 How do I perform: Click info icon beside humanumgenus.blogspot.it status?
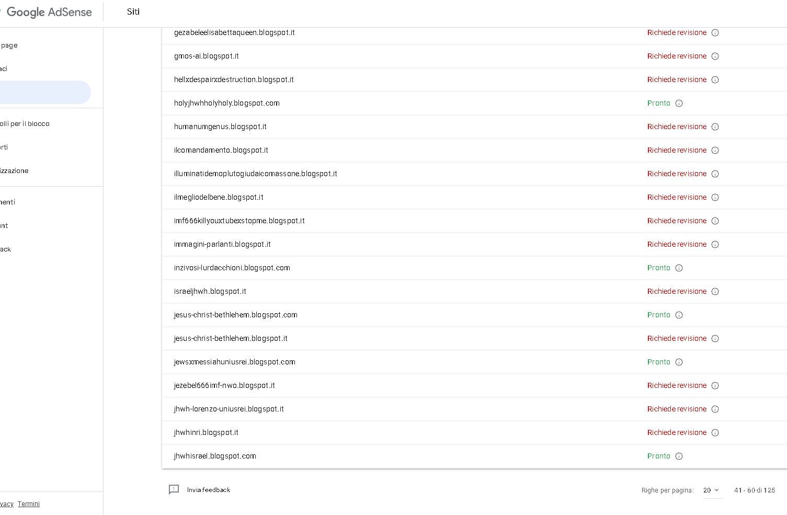pos(715,127)
